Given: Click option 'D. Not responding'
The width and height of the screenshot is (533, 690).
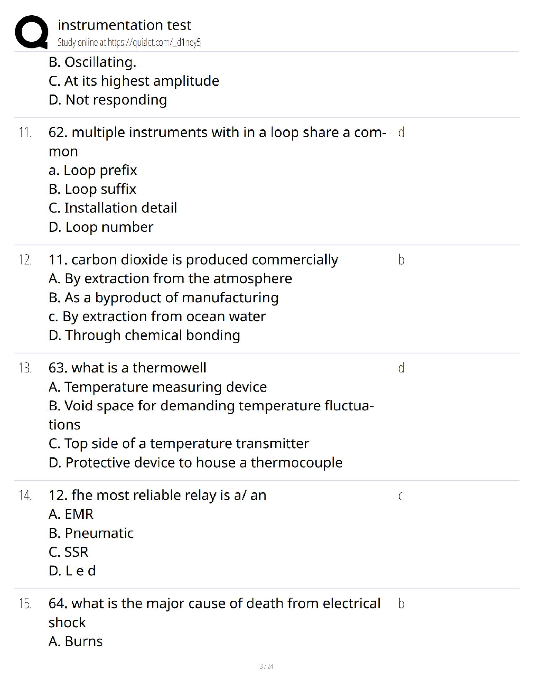Looking at the screenshot, I should coord(108,100).
